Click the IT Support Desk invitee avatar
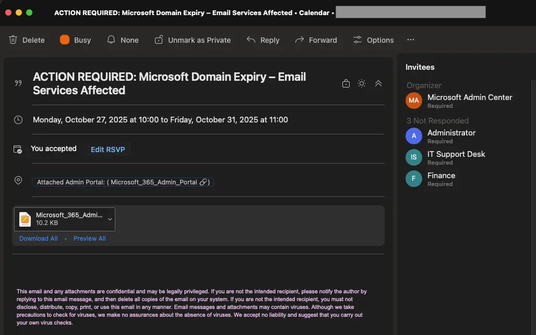 tap(414, 157)
